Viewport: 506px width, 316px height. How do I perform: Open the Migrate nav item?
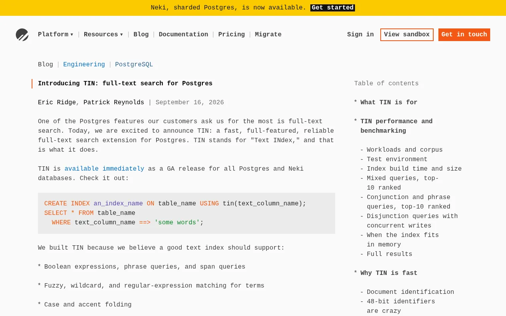(x=268, y=34)
